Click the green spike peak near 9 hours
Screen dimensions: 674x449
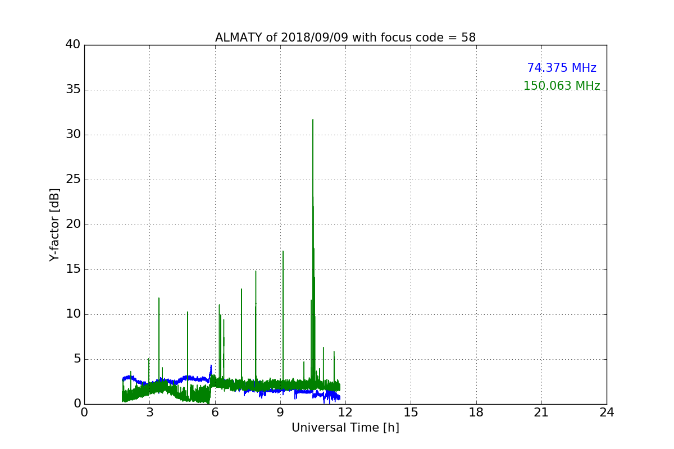click(283, 251)
